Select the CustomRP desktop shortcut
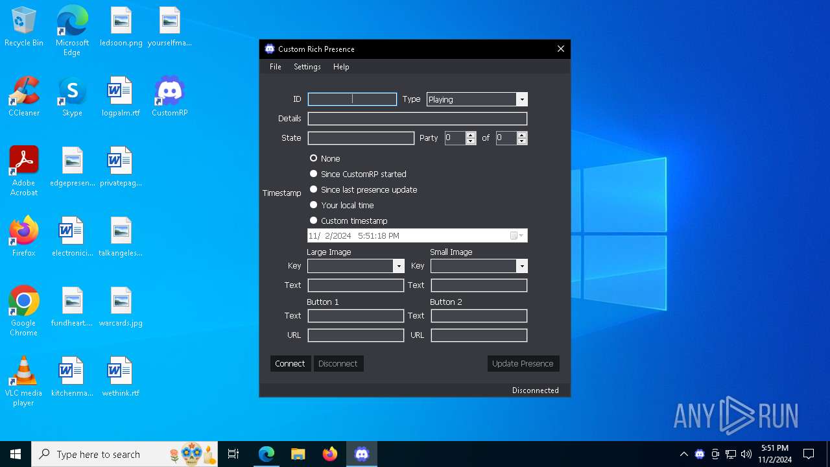 coord(170,97)
